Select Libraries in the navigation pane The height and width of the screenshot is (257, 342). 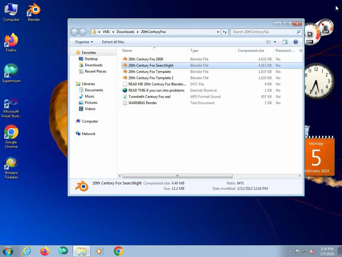(x=88, y=84)
